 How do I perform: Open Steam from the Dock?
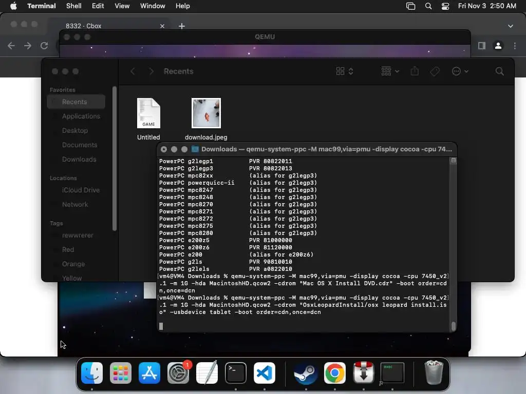click(306, 373)
